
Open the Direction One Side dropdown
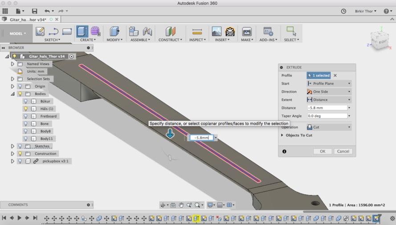coord(329,92)
